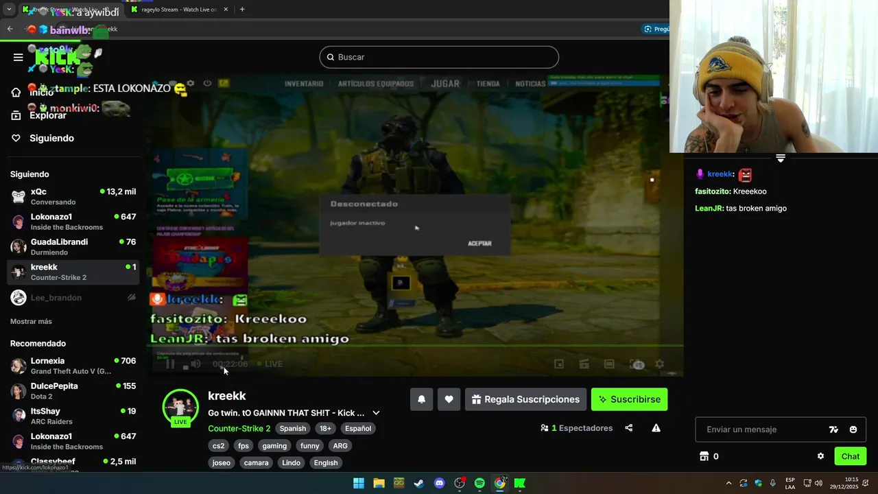Enable mini player mode icon

click(x=559, y=364)
